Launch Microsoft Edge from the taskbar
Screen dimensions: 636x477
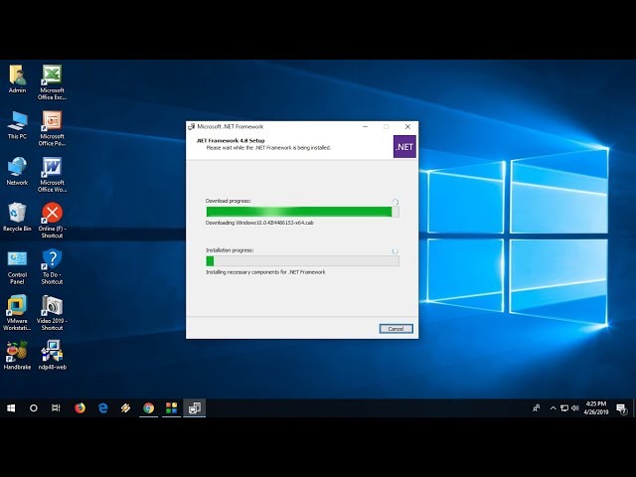[x=103, y=408]
